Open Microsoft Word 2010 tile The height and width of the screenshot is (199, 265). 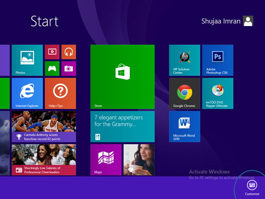pyautogui.click(x=185, y=126)
